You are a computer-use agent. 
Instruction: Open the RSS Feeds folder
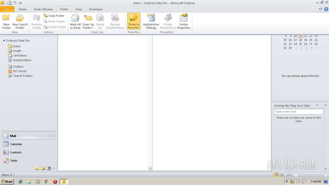pyautogui.click(x=20, y=71)
